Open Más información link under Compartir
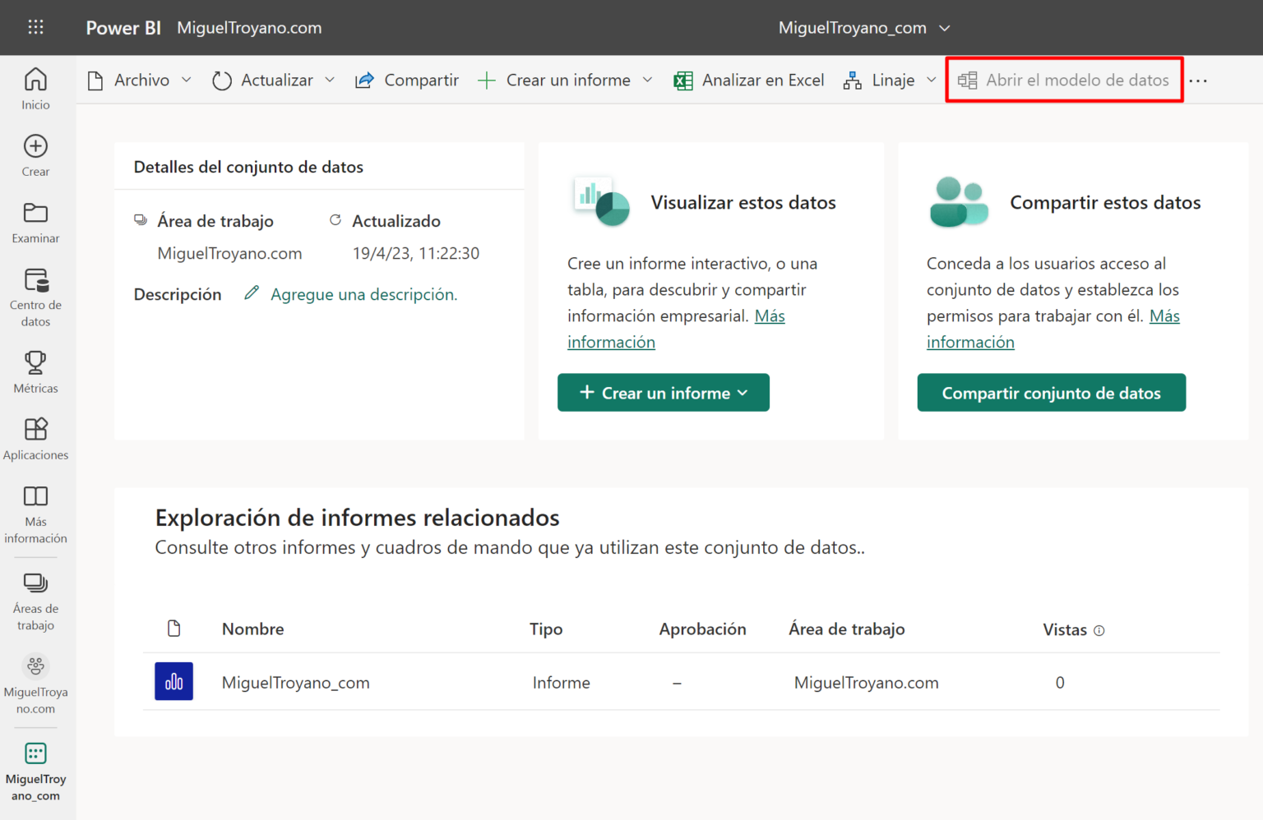Image resolution: width=1263 pixels, height=820 pixels. pos(970,342)
